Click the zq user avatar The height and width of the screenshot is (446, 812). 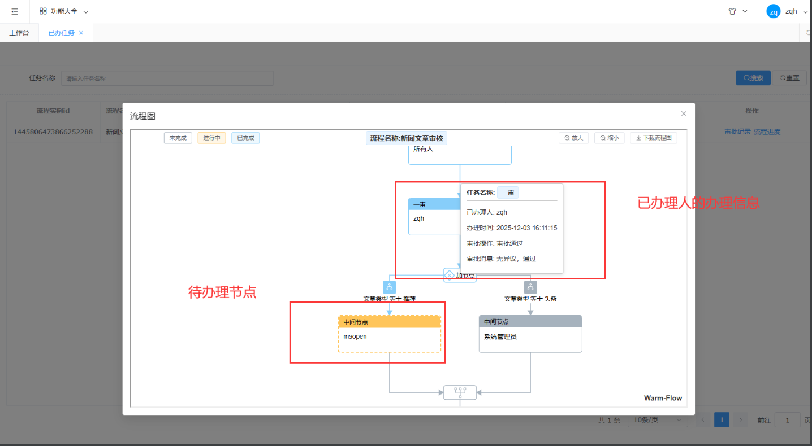tap(773, 11)
